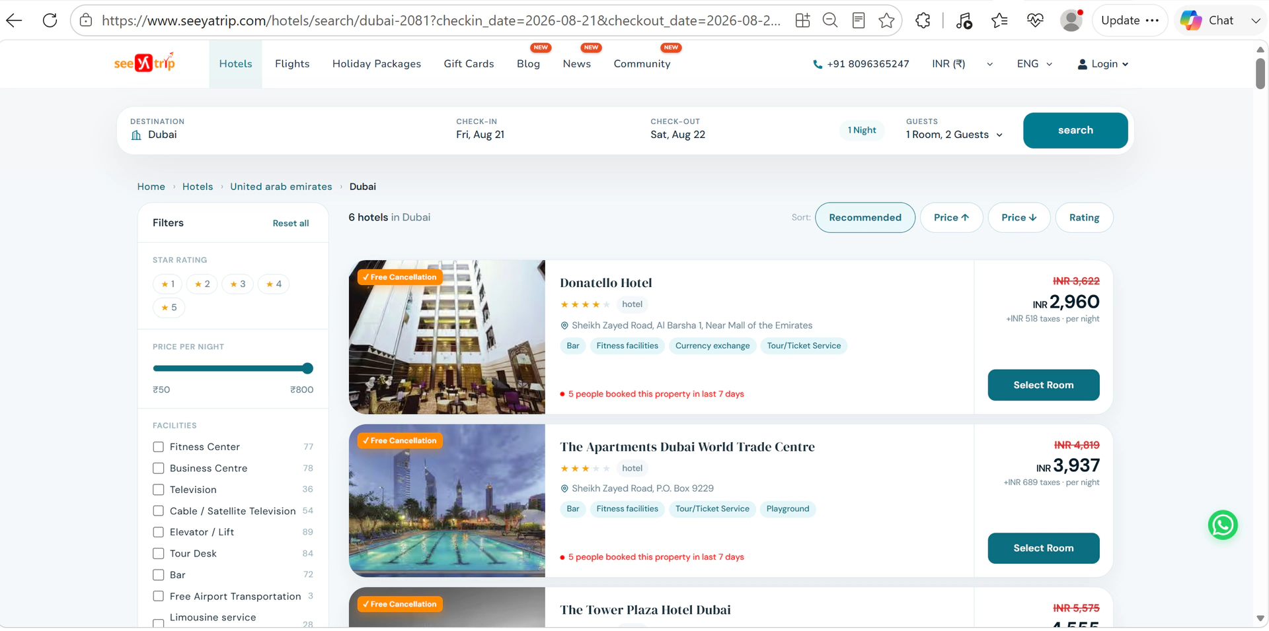The image size is (1269, 631).
Task: Check the Business Centre facility filter
Action: pos(159,468)
